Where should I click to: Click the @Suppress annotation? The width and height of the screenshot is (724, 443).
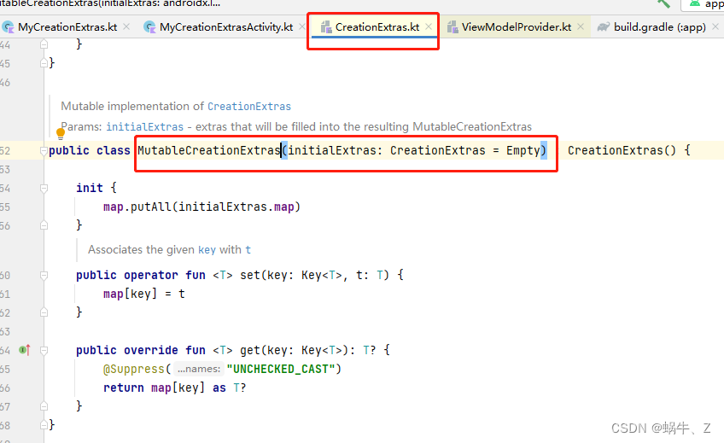(134, 369)
